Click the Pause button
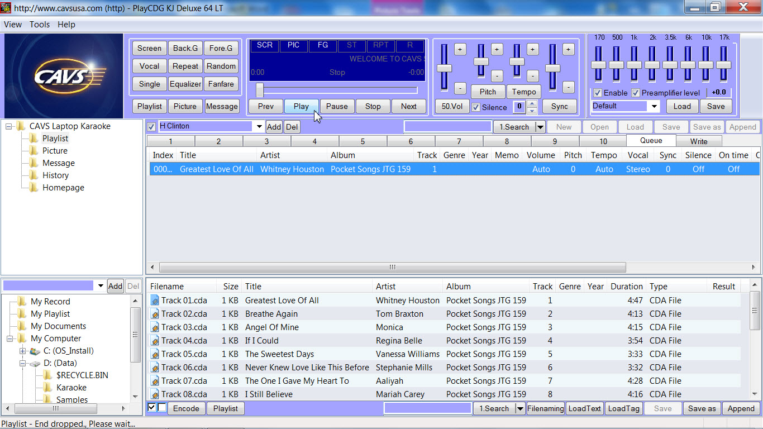Image resolution: width=763 pixels, height=429 pixels. coord(337,106)
